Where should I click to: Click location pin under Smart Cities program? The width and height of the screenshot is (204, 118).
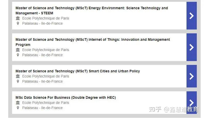tap(18, 81)
